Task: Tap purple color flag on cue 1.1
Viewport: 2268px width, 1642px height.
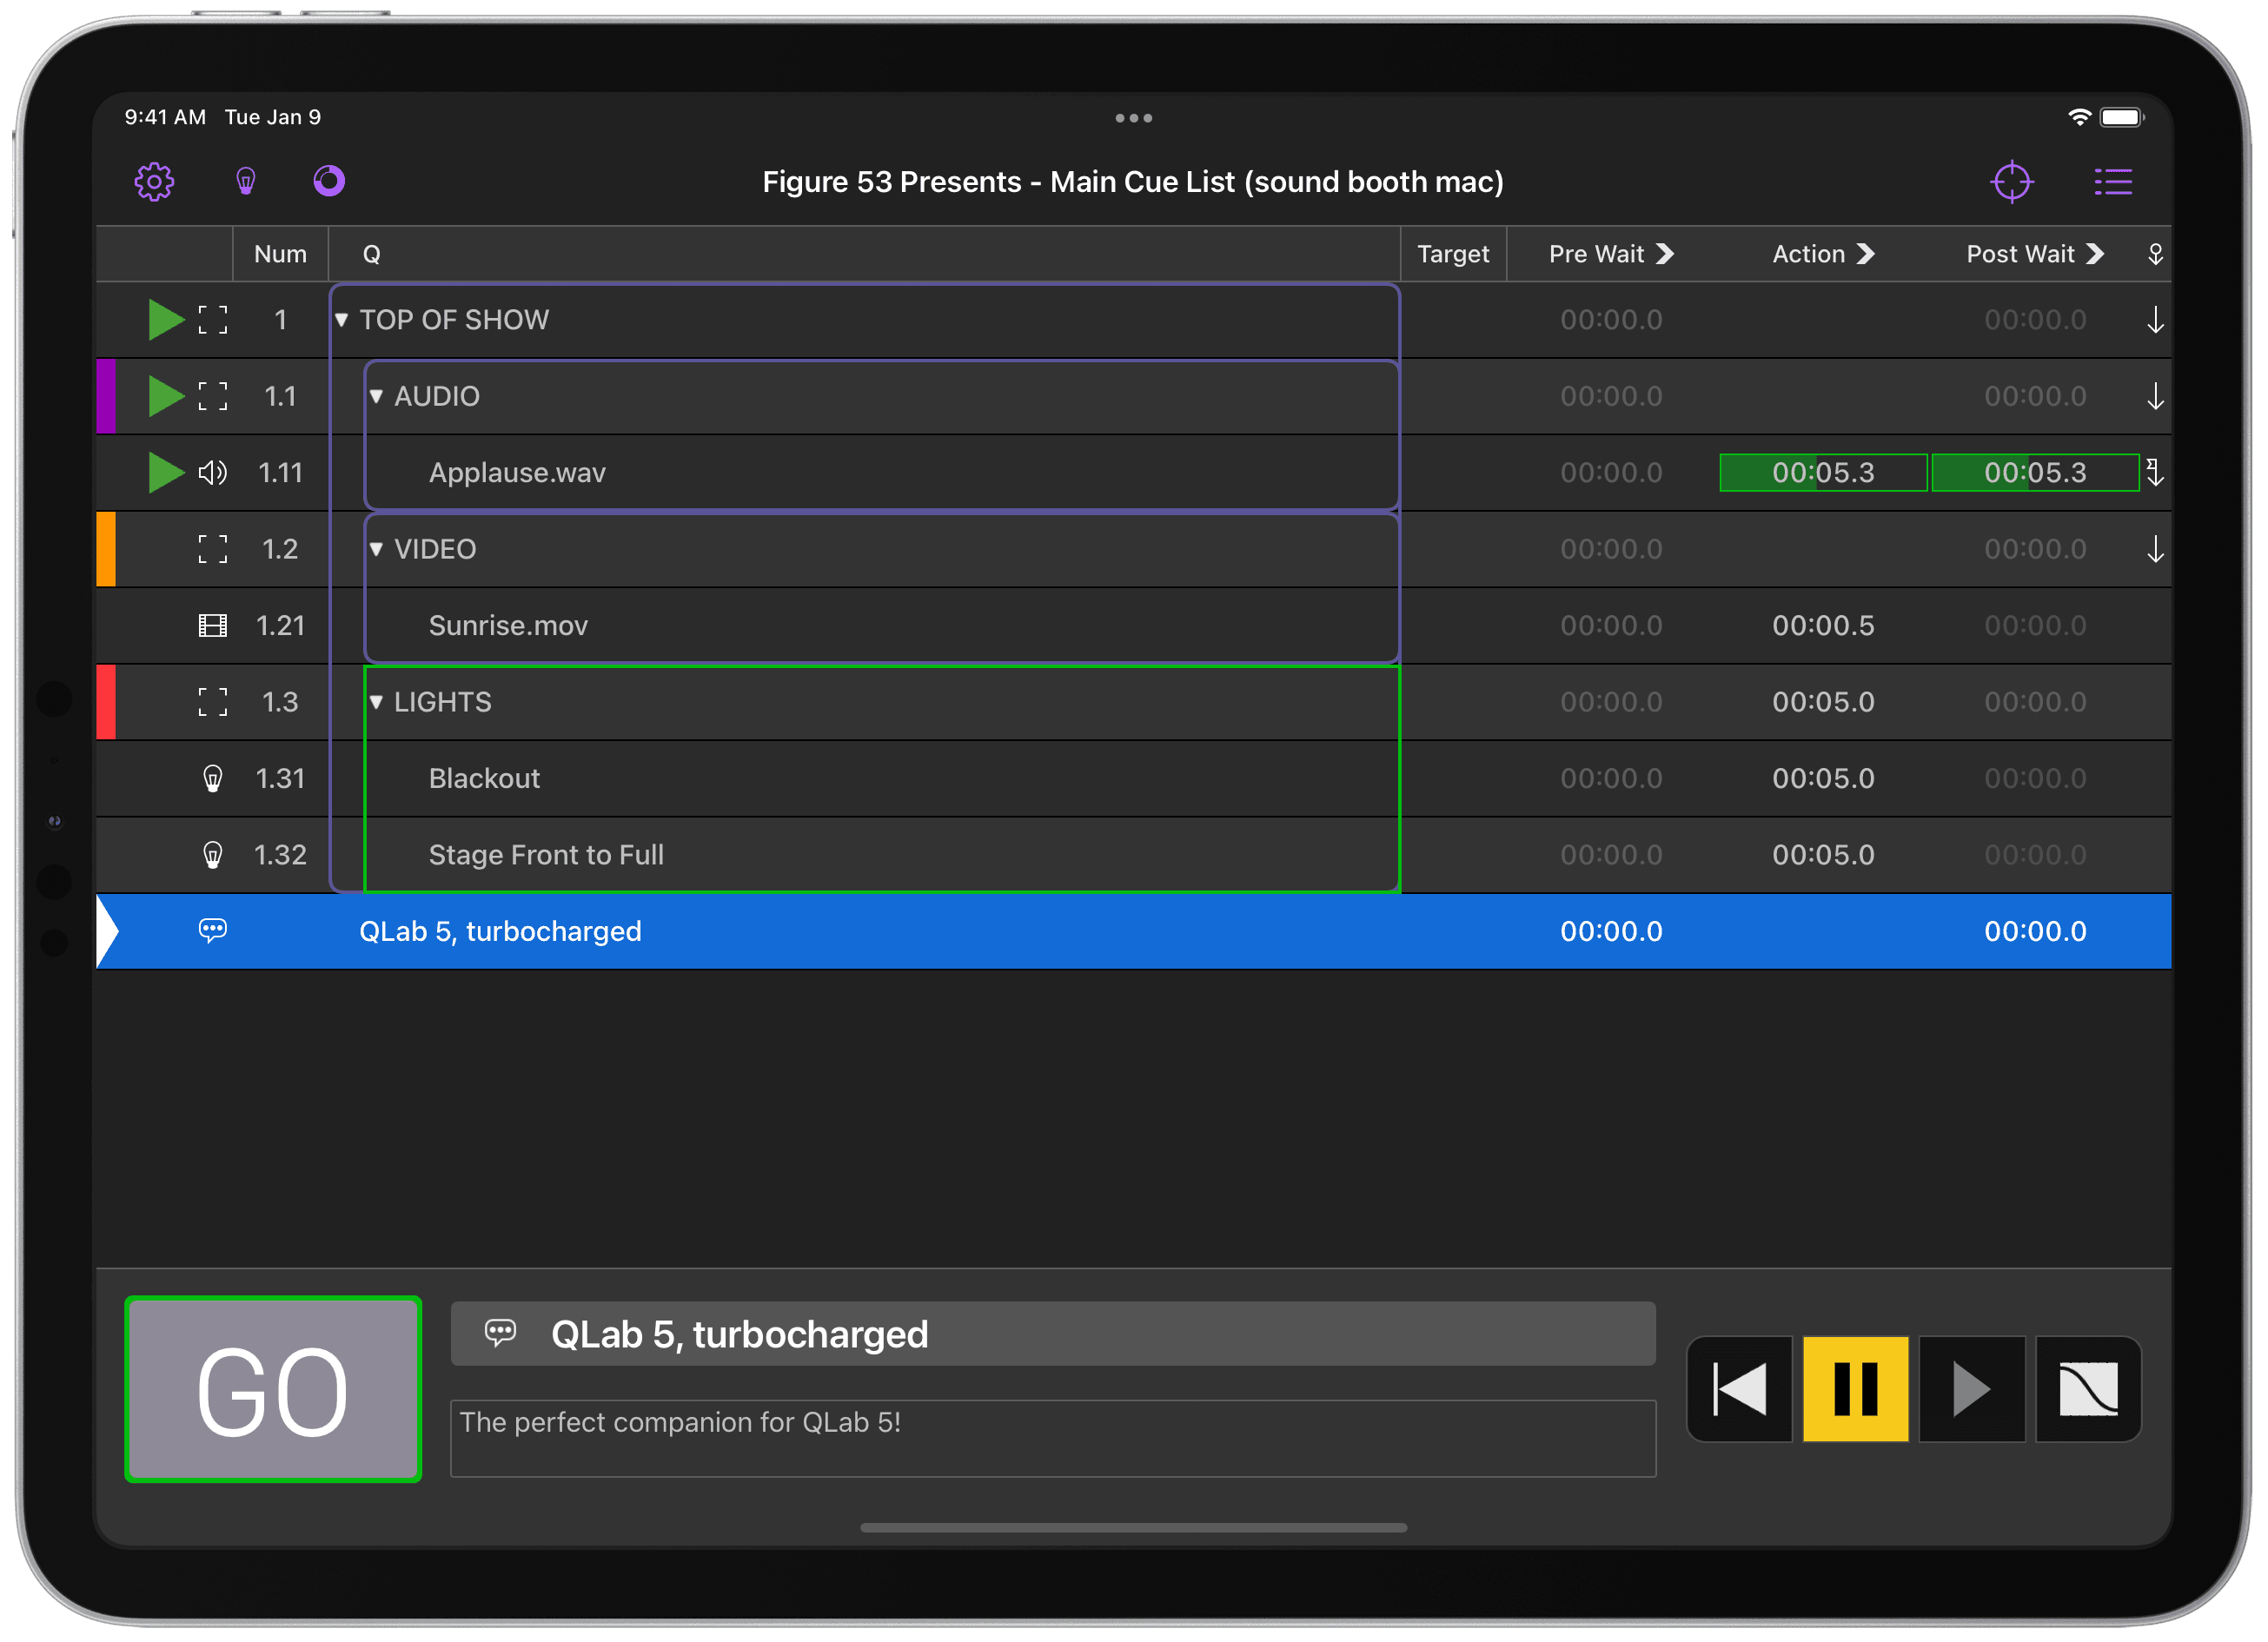Action: pyautogui.click(x=106, y=396)
